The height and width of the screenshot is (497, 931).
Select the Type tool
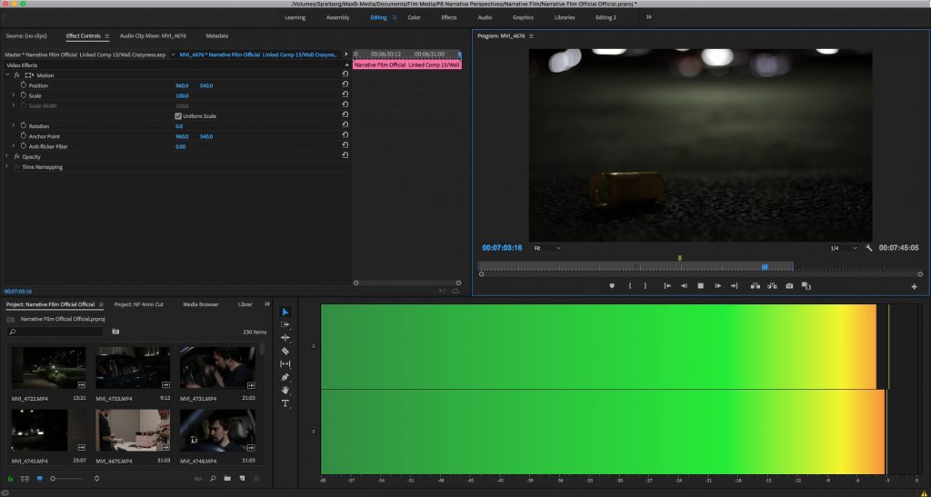pyautogui.click(x=285, y=403)
